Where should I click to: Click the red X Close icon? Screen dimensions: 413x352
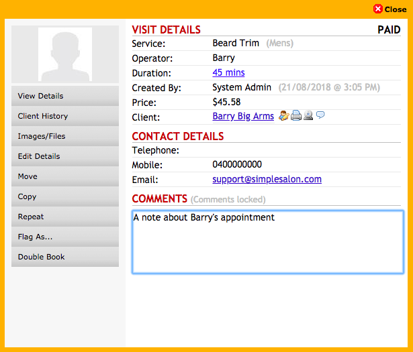click(x=378, y=9)
